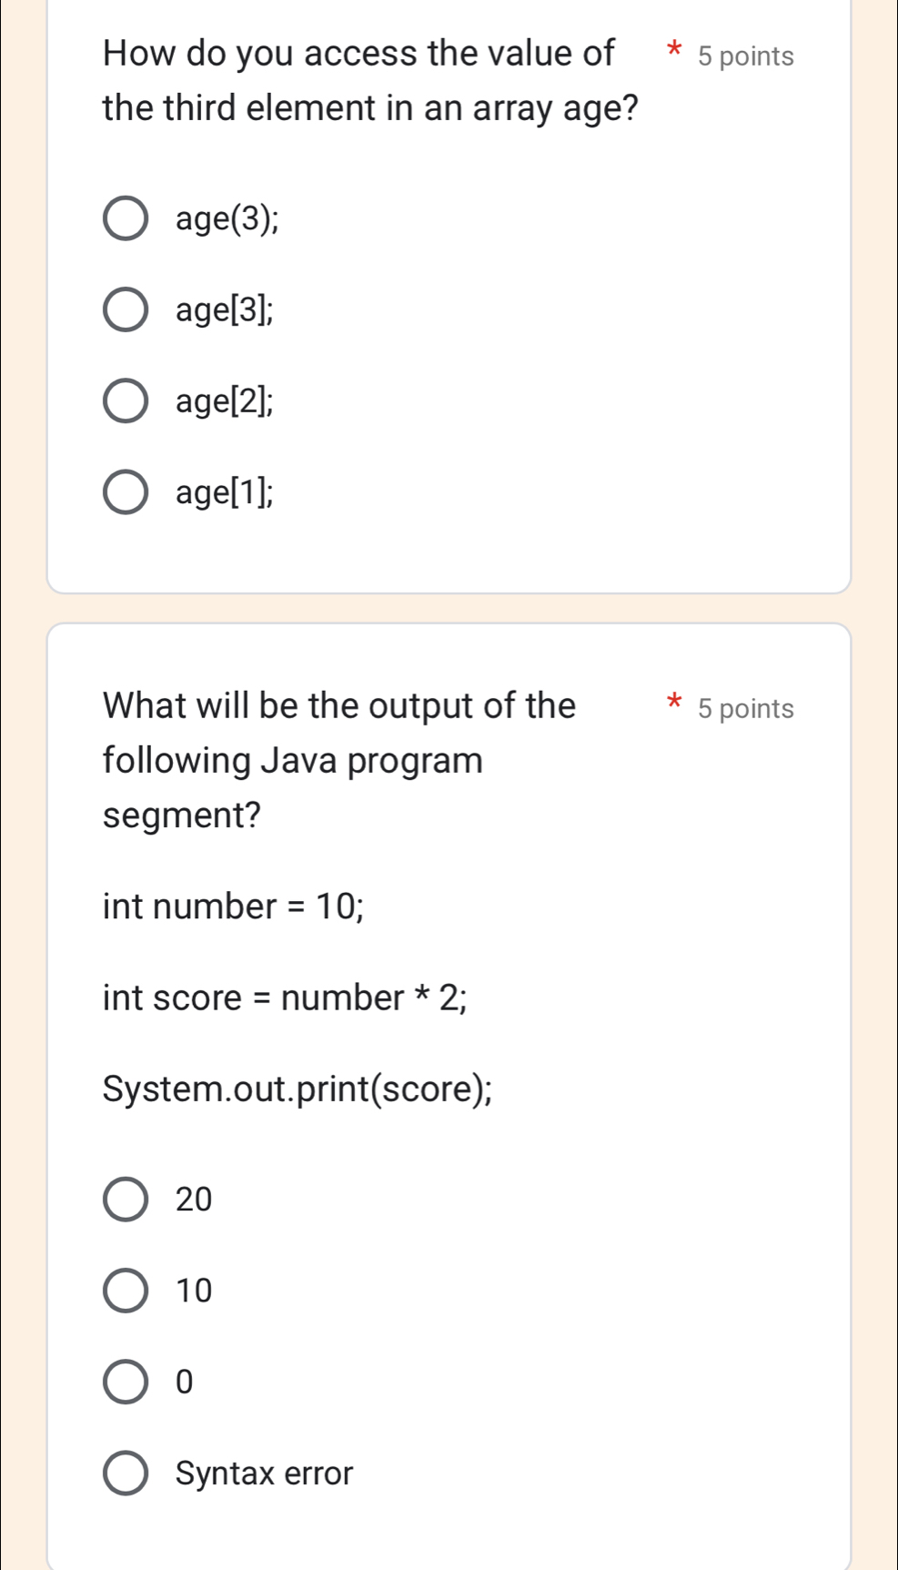Click the line int number = 10;

232,907
